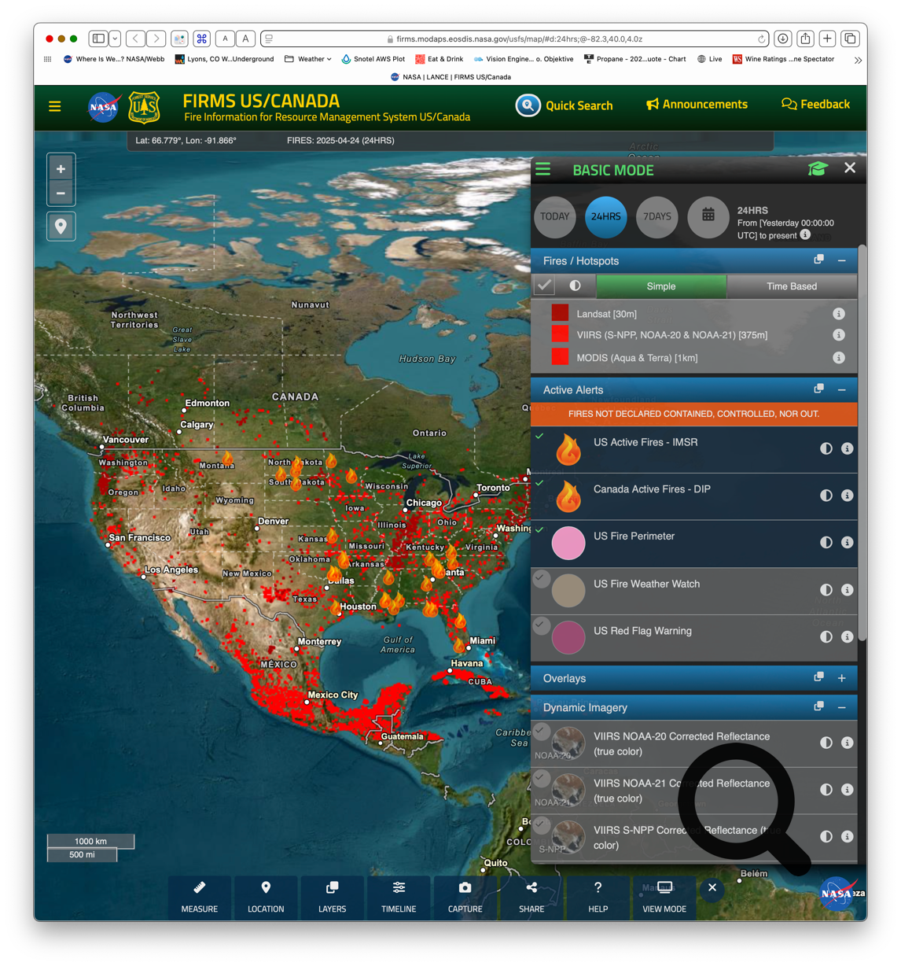This screenshot has height=966, width=901.
Task: Enable VIIRS S-NPP Corrected Reflectance imagery
Action: tap(541, 825)
